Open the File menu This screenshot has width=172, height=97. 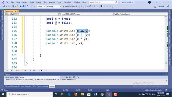click(7, 2)
